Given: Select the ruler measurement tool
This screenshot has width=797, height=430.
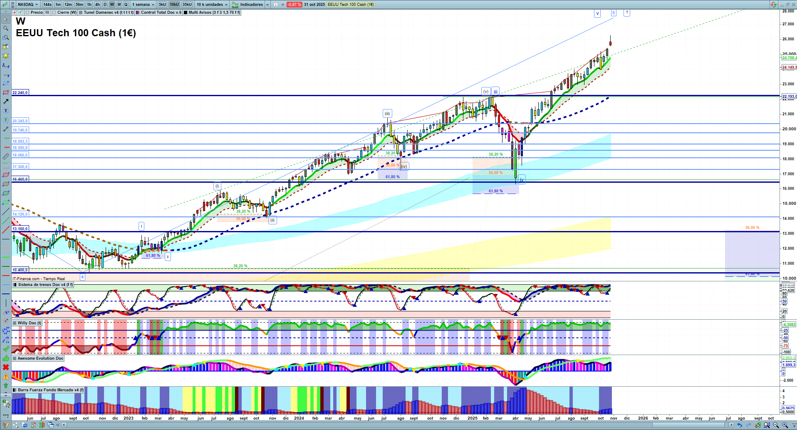Looking at the screenshot, I should pyautogui.click(x=6, y=157).
